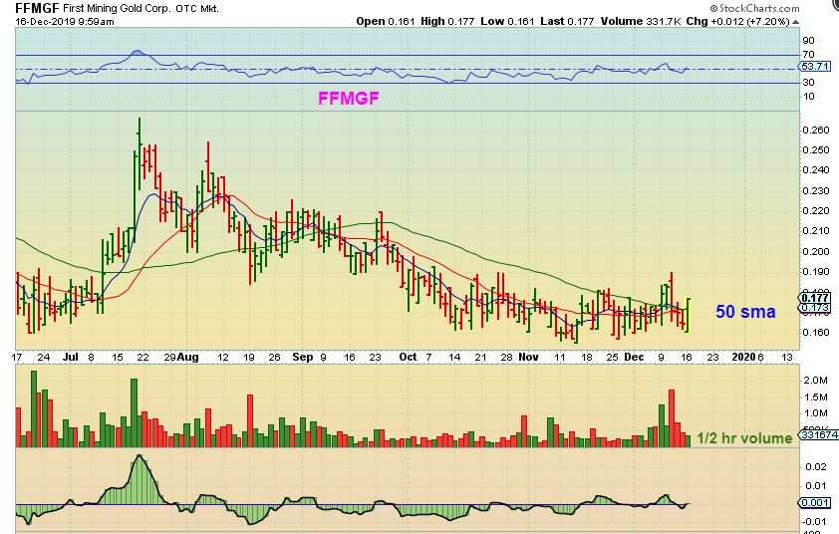Click the 0.160 price axis label
The width and height of the screenshot is (839, 534).
(x=816, y=333)
